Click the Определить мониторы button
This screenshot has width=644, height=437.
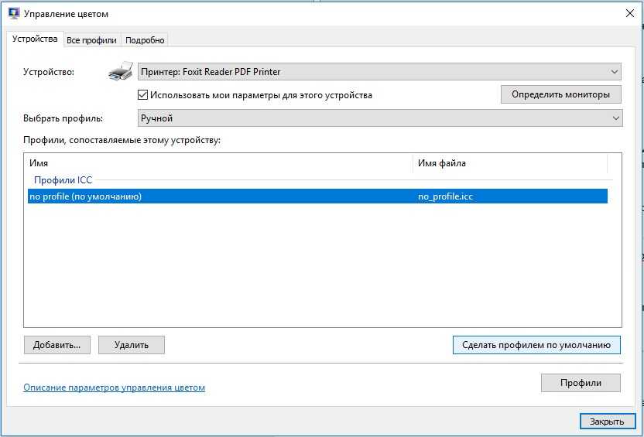point(560,94)
